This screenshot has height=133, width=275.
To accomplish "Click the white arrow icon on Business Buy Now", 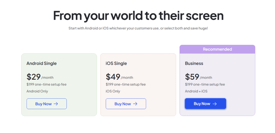I will pyautogui.click(x=215, y=104).
